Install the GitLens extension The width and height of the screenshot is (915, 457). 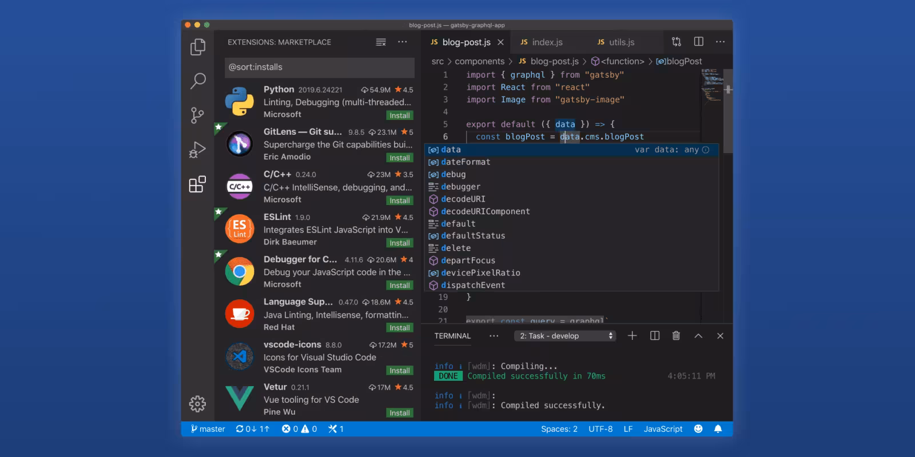[x=399, y=158]
